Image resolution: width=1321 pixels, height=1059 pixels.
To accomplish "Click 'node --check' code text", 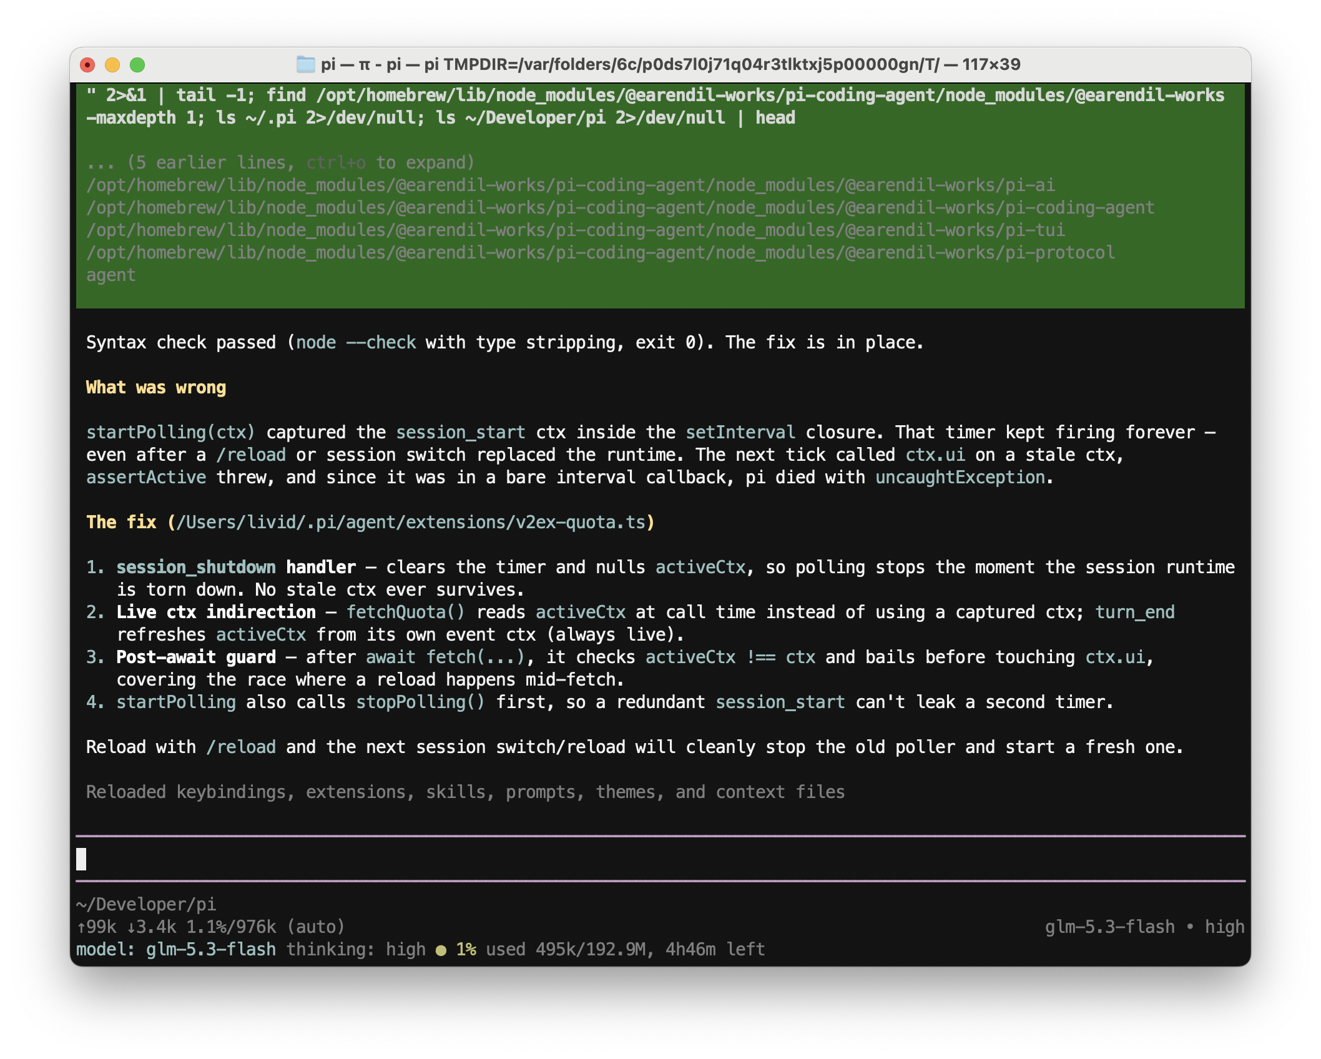I will [x=356, y=342].
